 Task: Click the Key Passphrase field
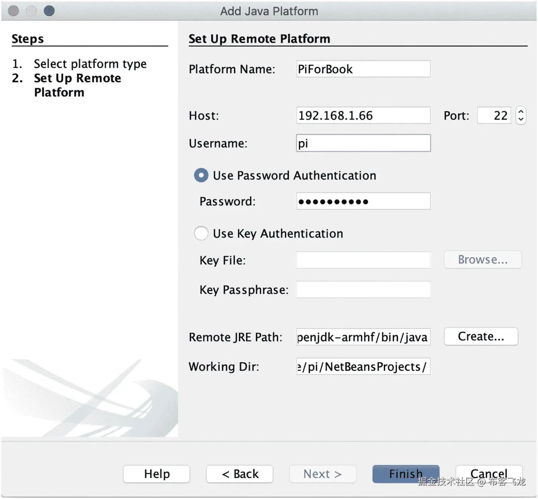pyautogui.click(x=363, y=290)
